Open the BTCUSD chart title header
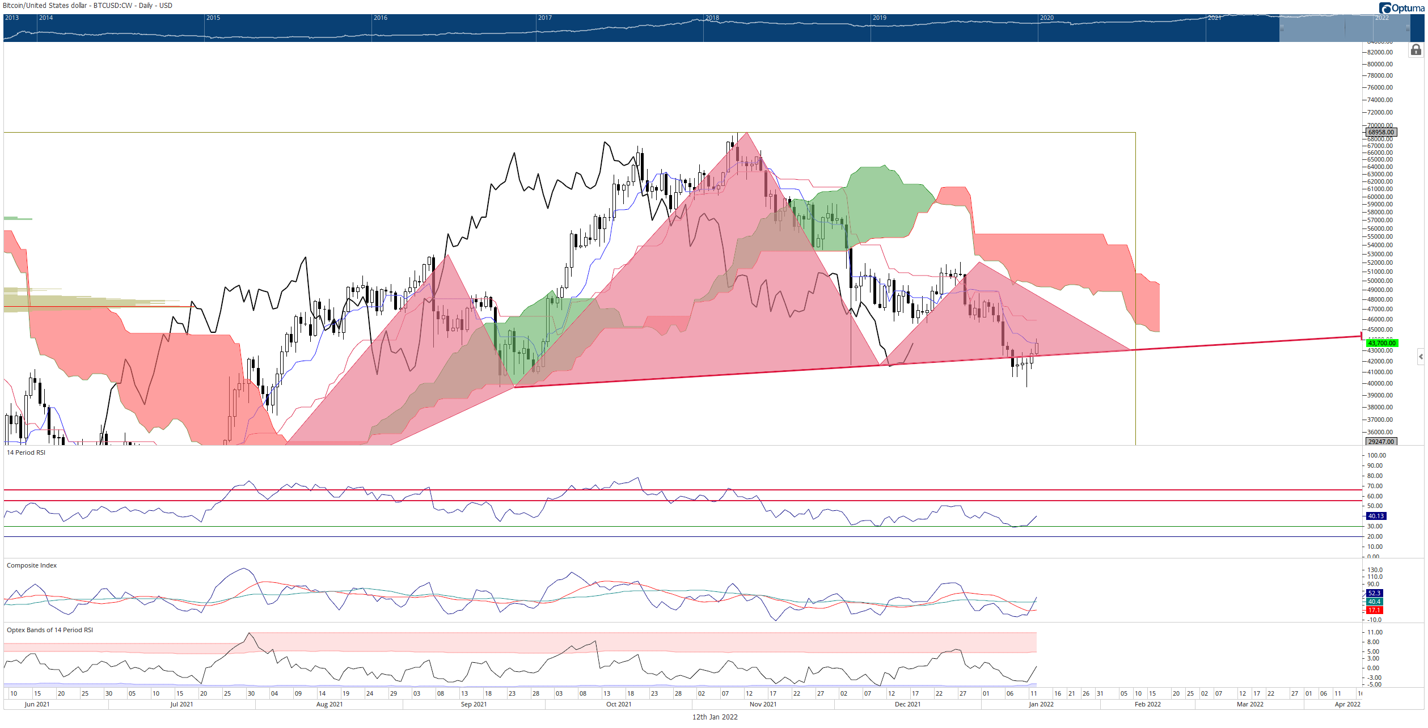1428x728 pixels. tap(87, 6)
